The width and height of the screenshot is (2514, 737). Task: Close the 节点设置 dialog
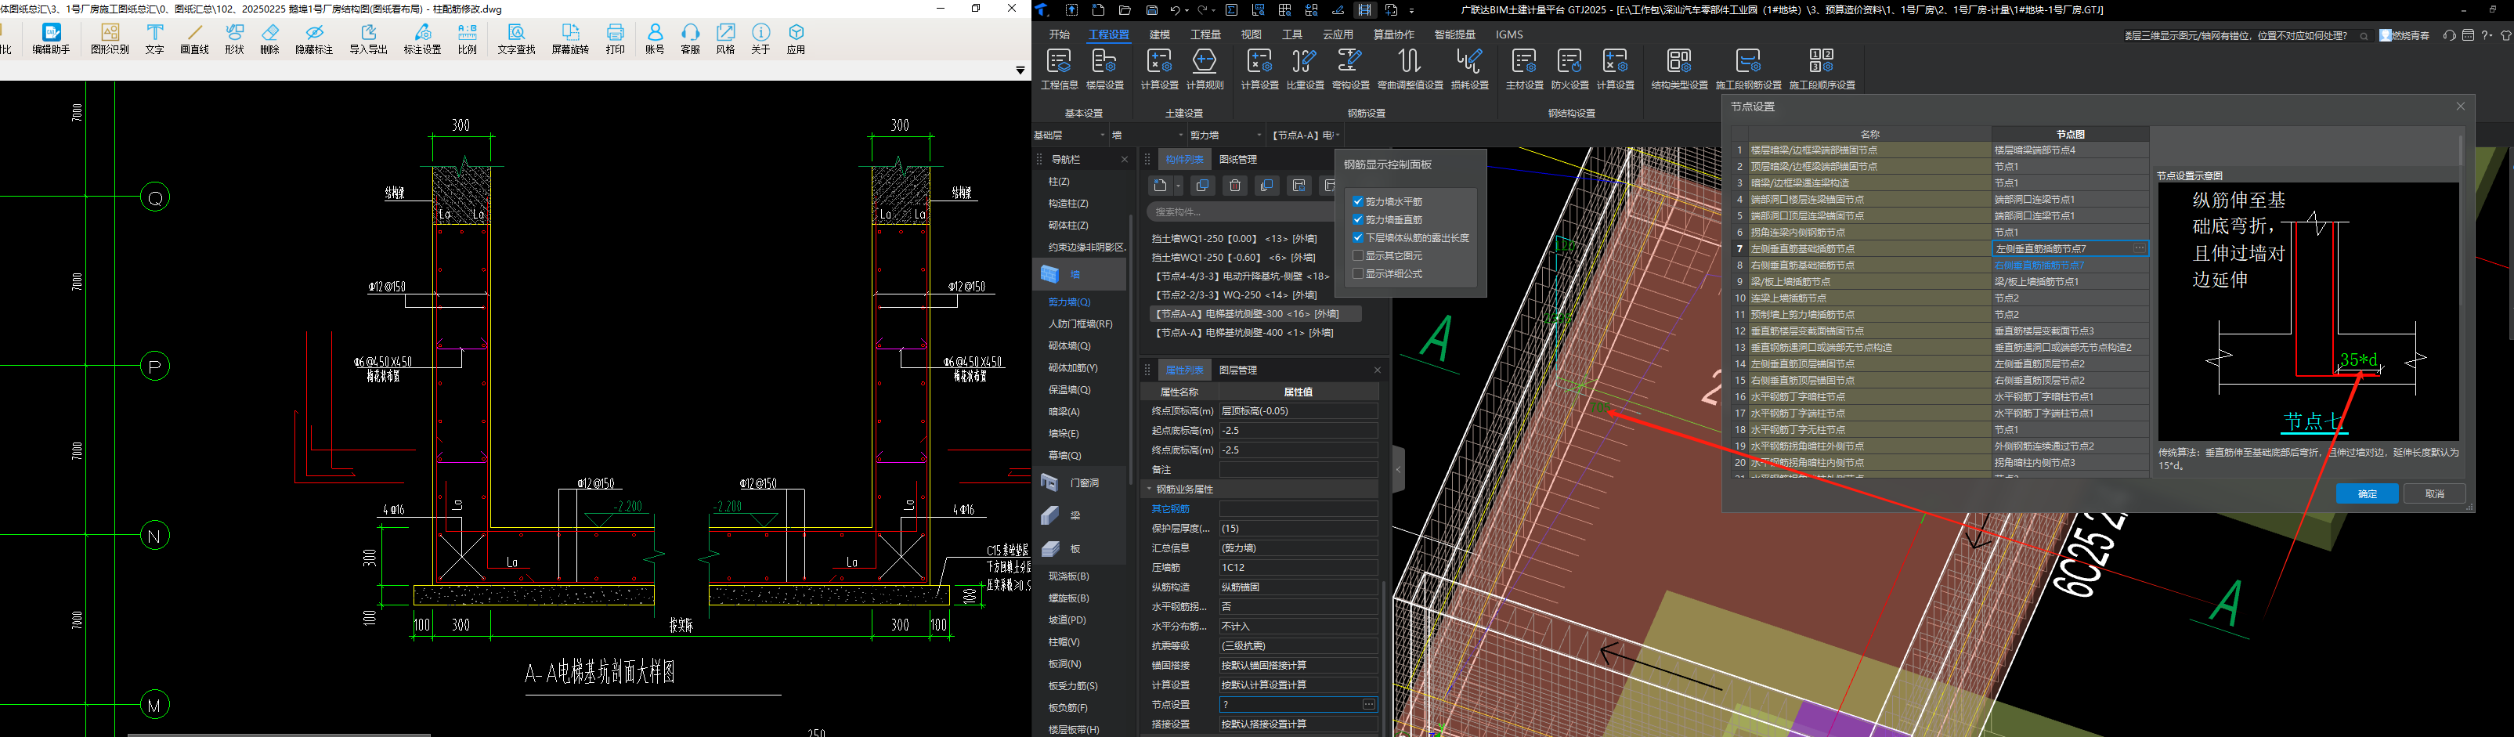[x=2460, y=107]
